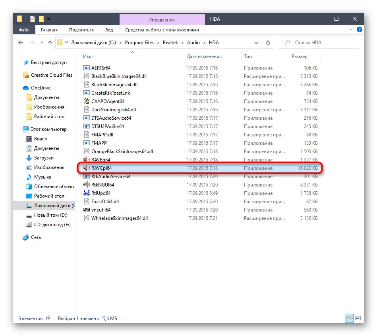Go up one folder level
Viewport: 377px width, 336px height.
coord(50,43)
